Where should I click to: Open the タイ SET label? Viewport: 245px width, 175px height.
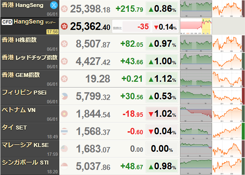point(14,128)
